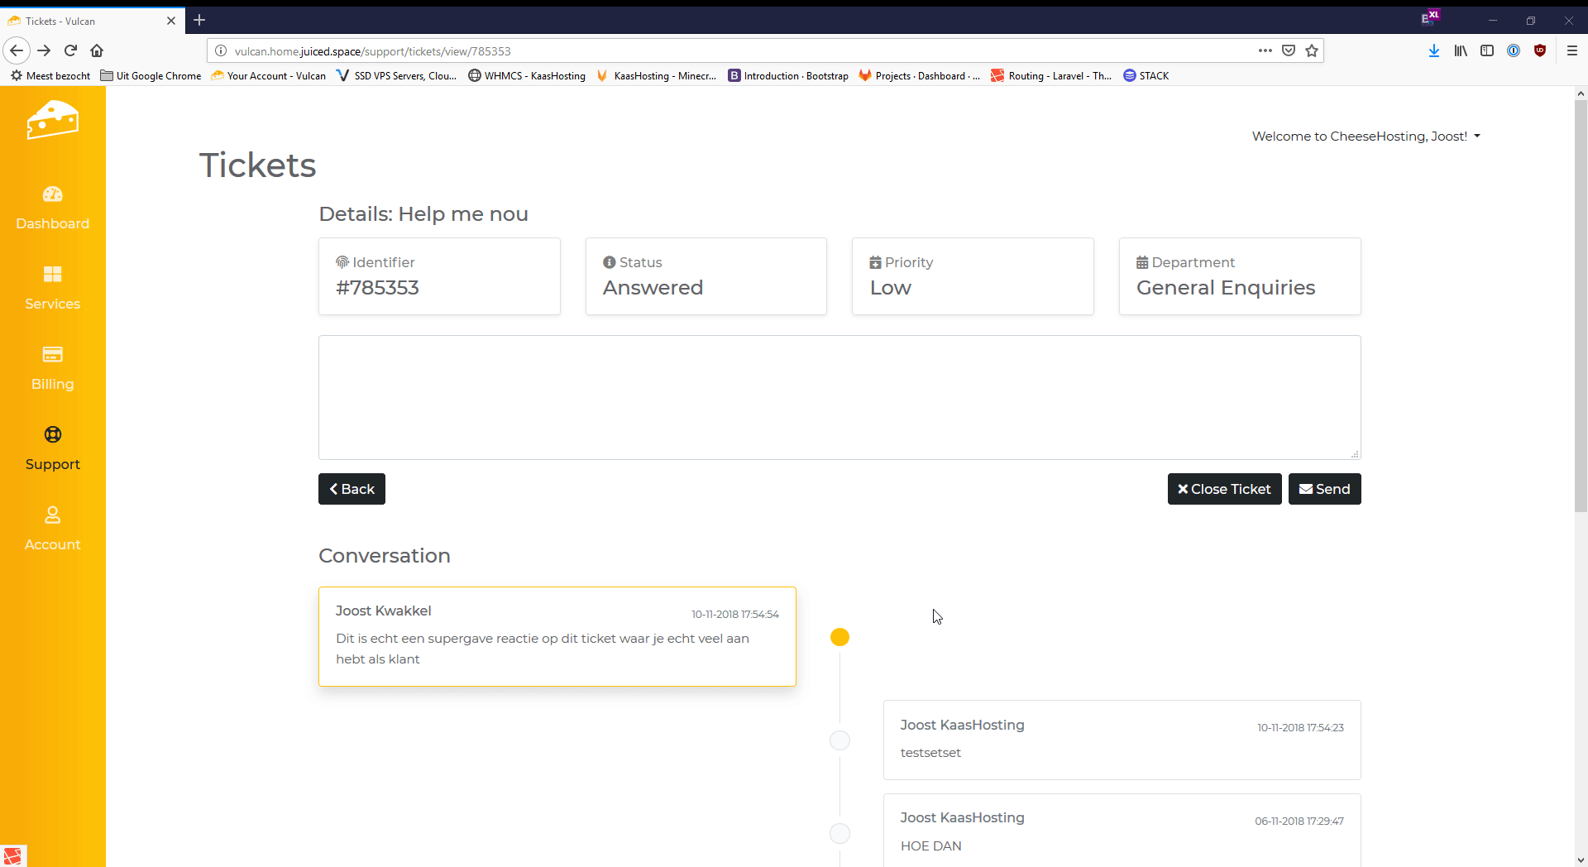Image resolution: width=1588 pixels, height=867 pixels.
Task: Click the Close Ticket button
Action: [x=1224, y=489]
